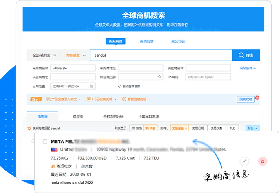This screenshot has height=193, width=279.
Task: Favorite the buyer with the star icon
Action: click(x=263, y=161)
